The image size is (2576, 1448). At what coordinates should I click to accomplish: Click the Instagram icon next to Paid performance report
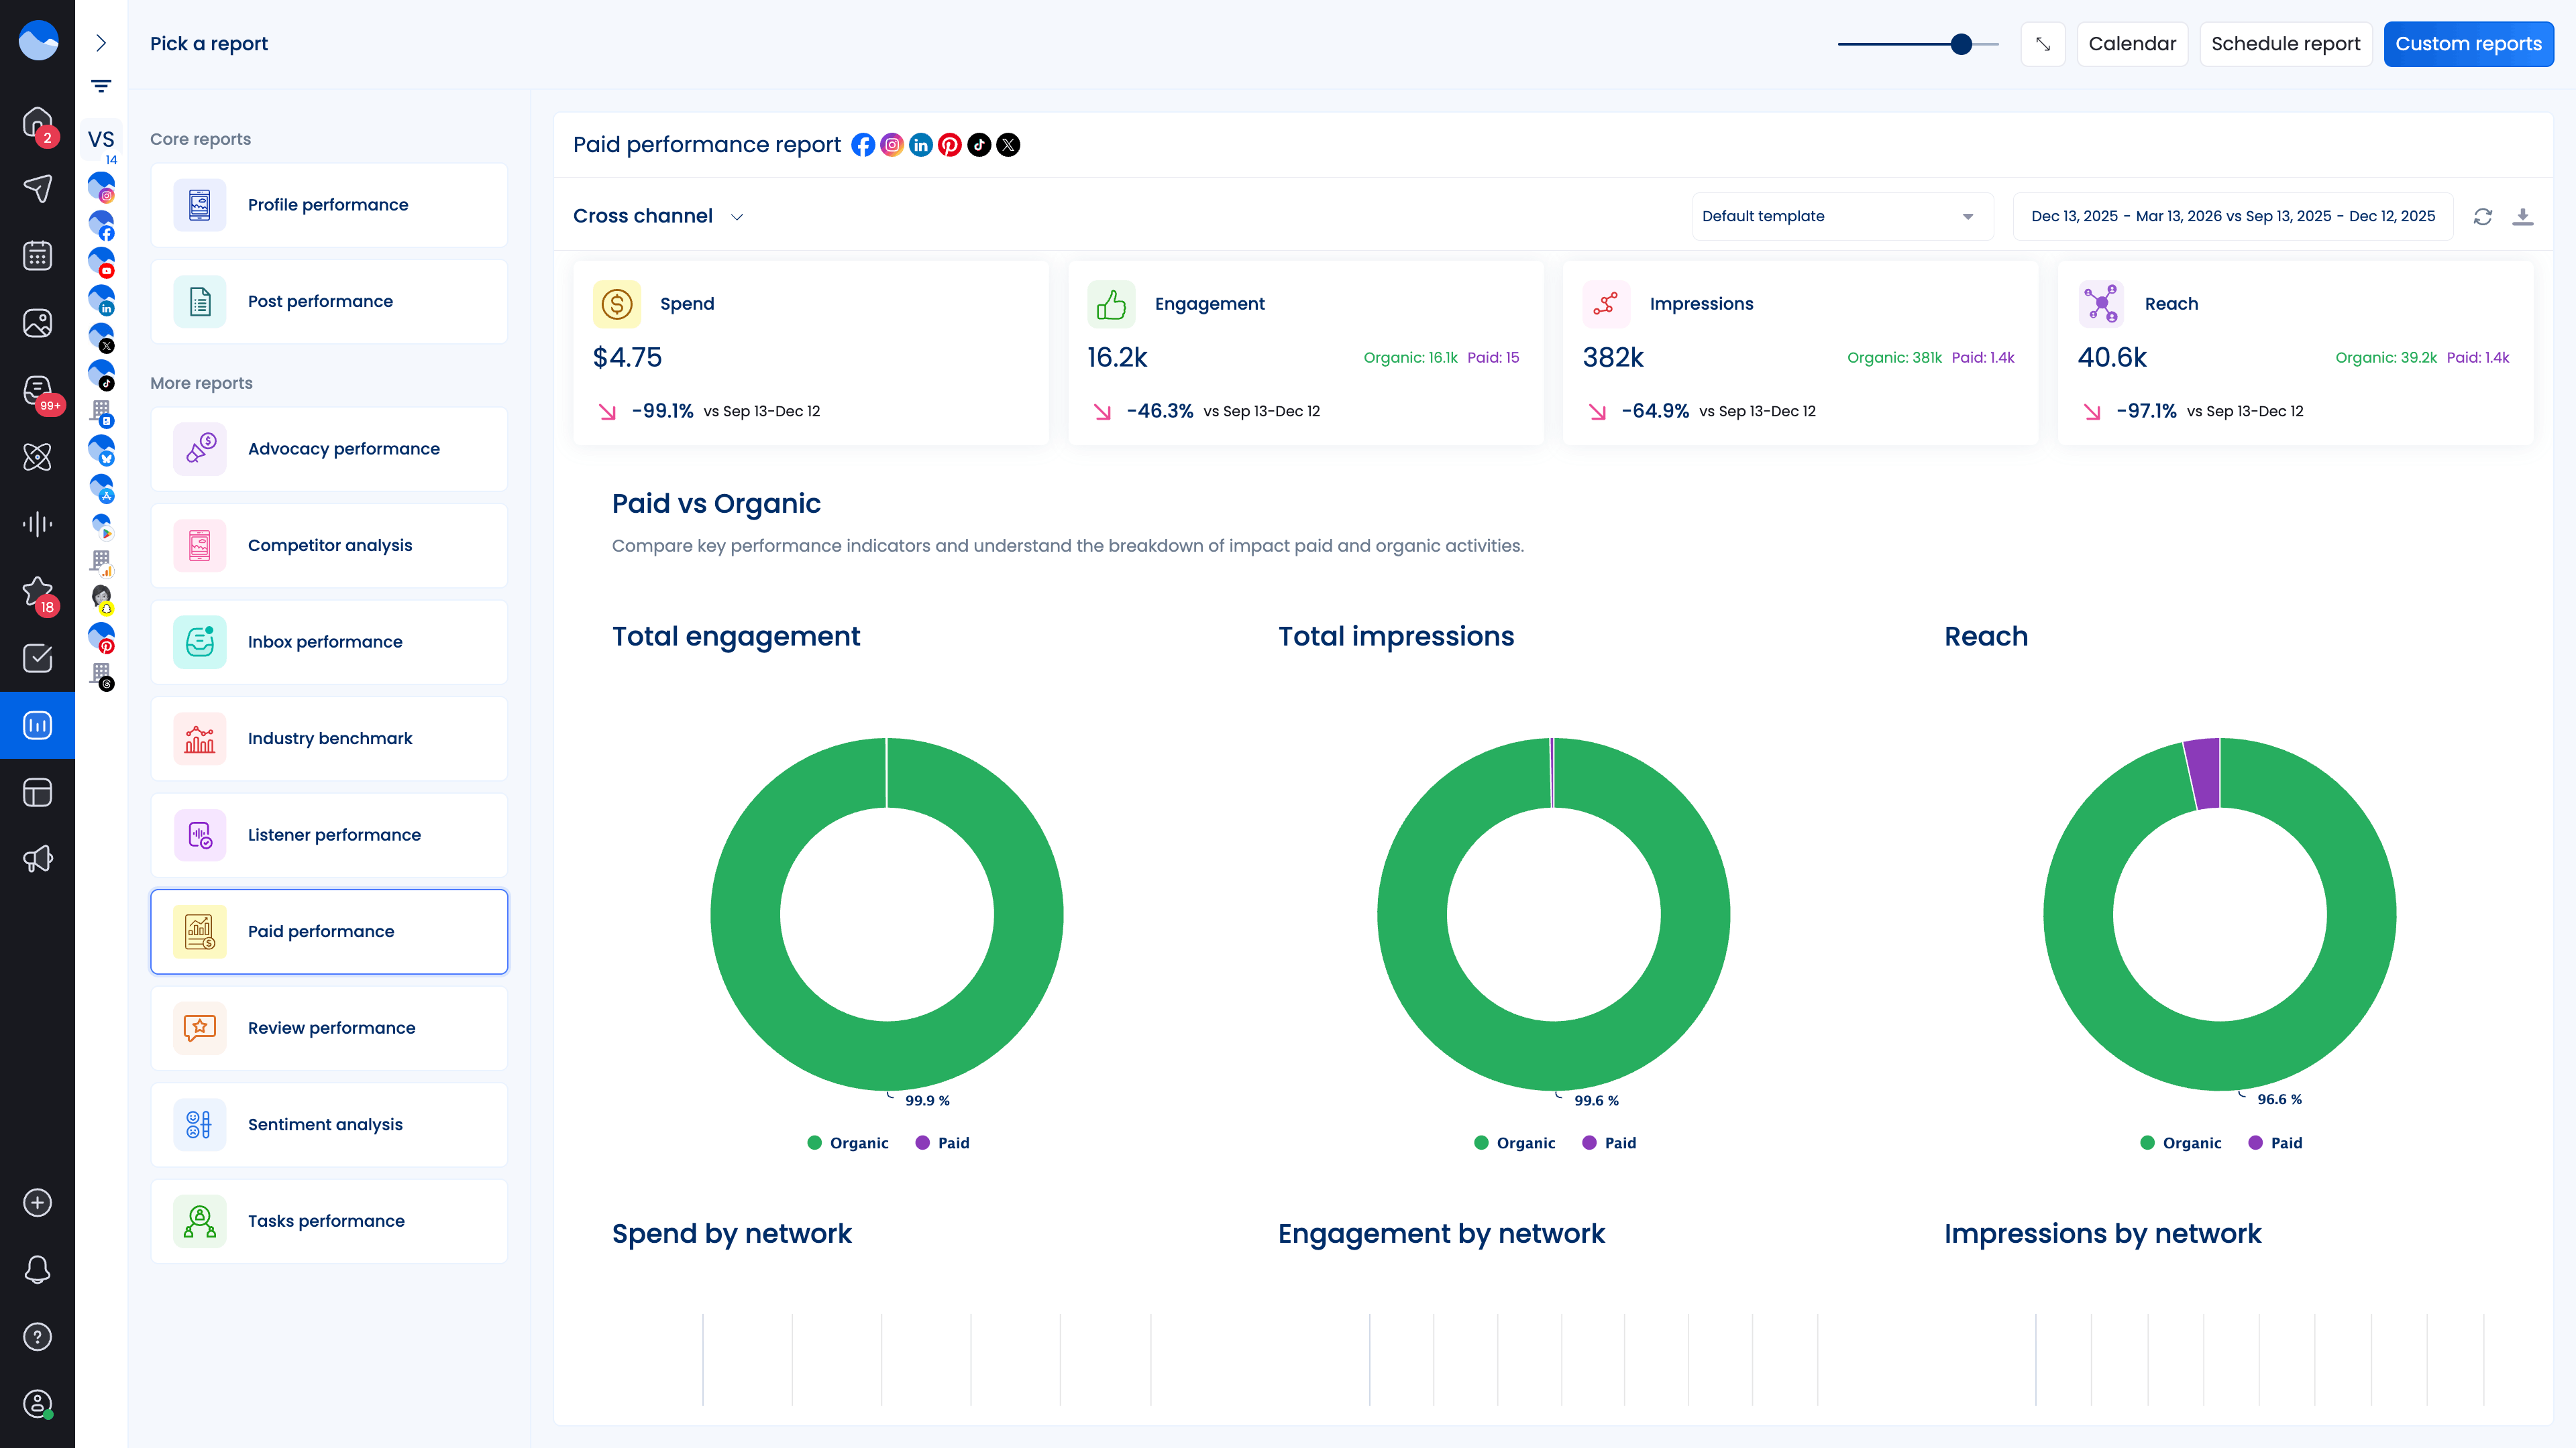coord(891,145)
